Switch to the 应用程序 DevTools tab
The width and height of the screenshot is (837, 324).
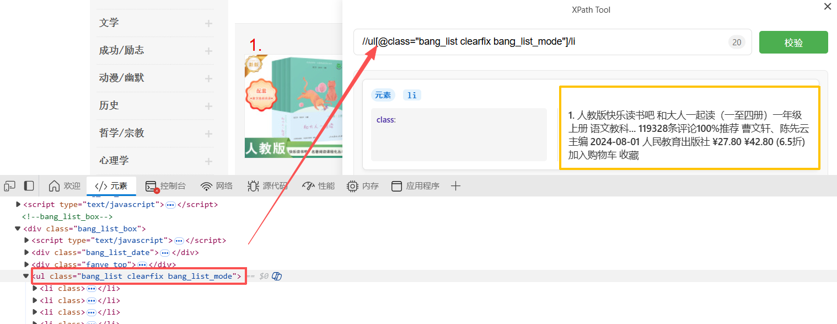(415, 186)
